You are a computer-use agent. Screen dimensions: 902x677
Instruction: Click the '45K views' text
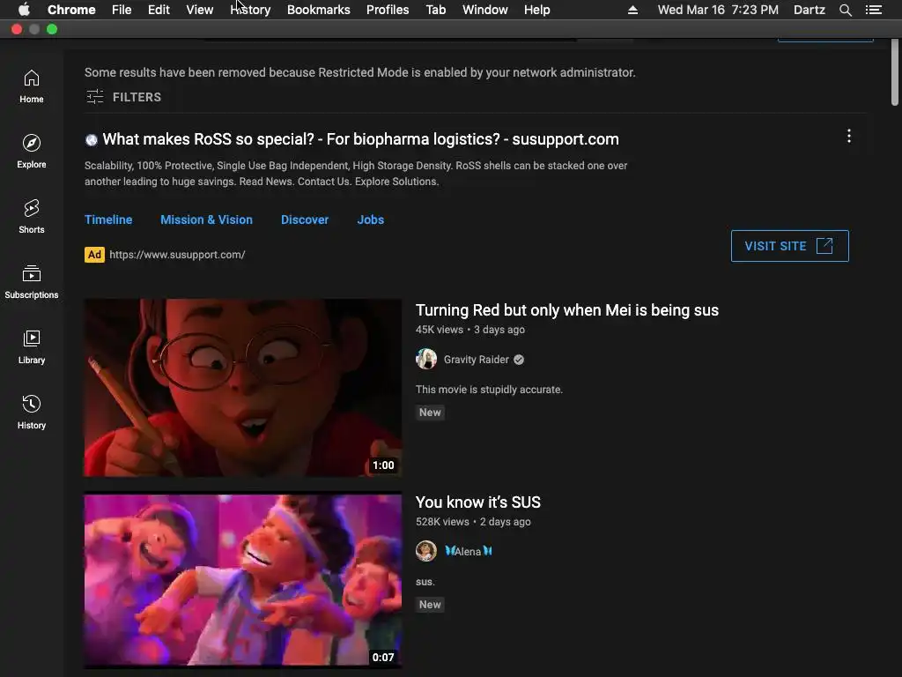(440, 330)
